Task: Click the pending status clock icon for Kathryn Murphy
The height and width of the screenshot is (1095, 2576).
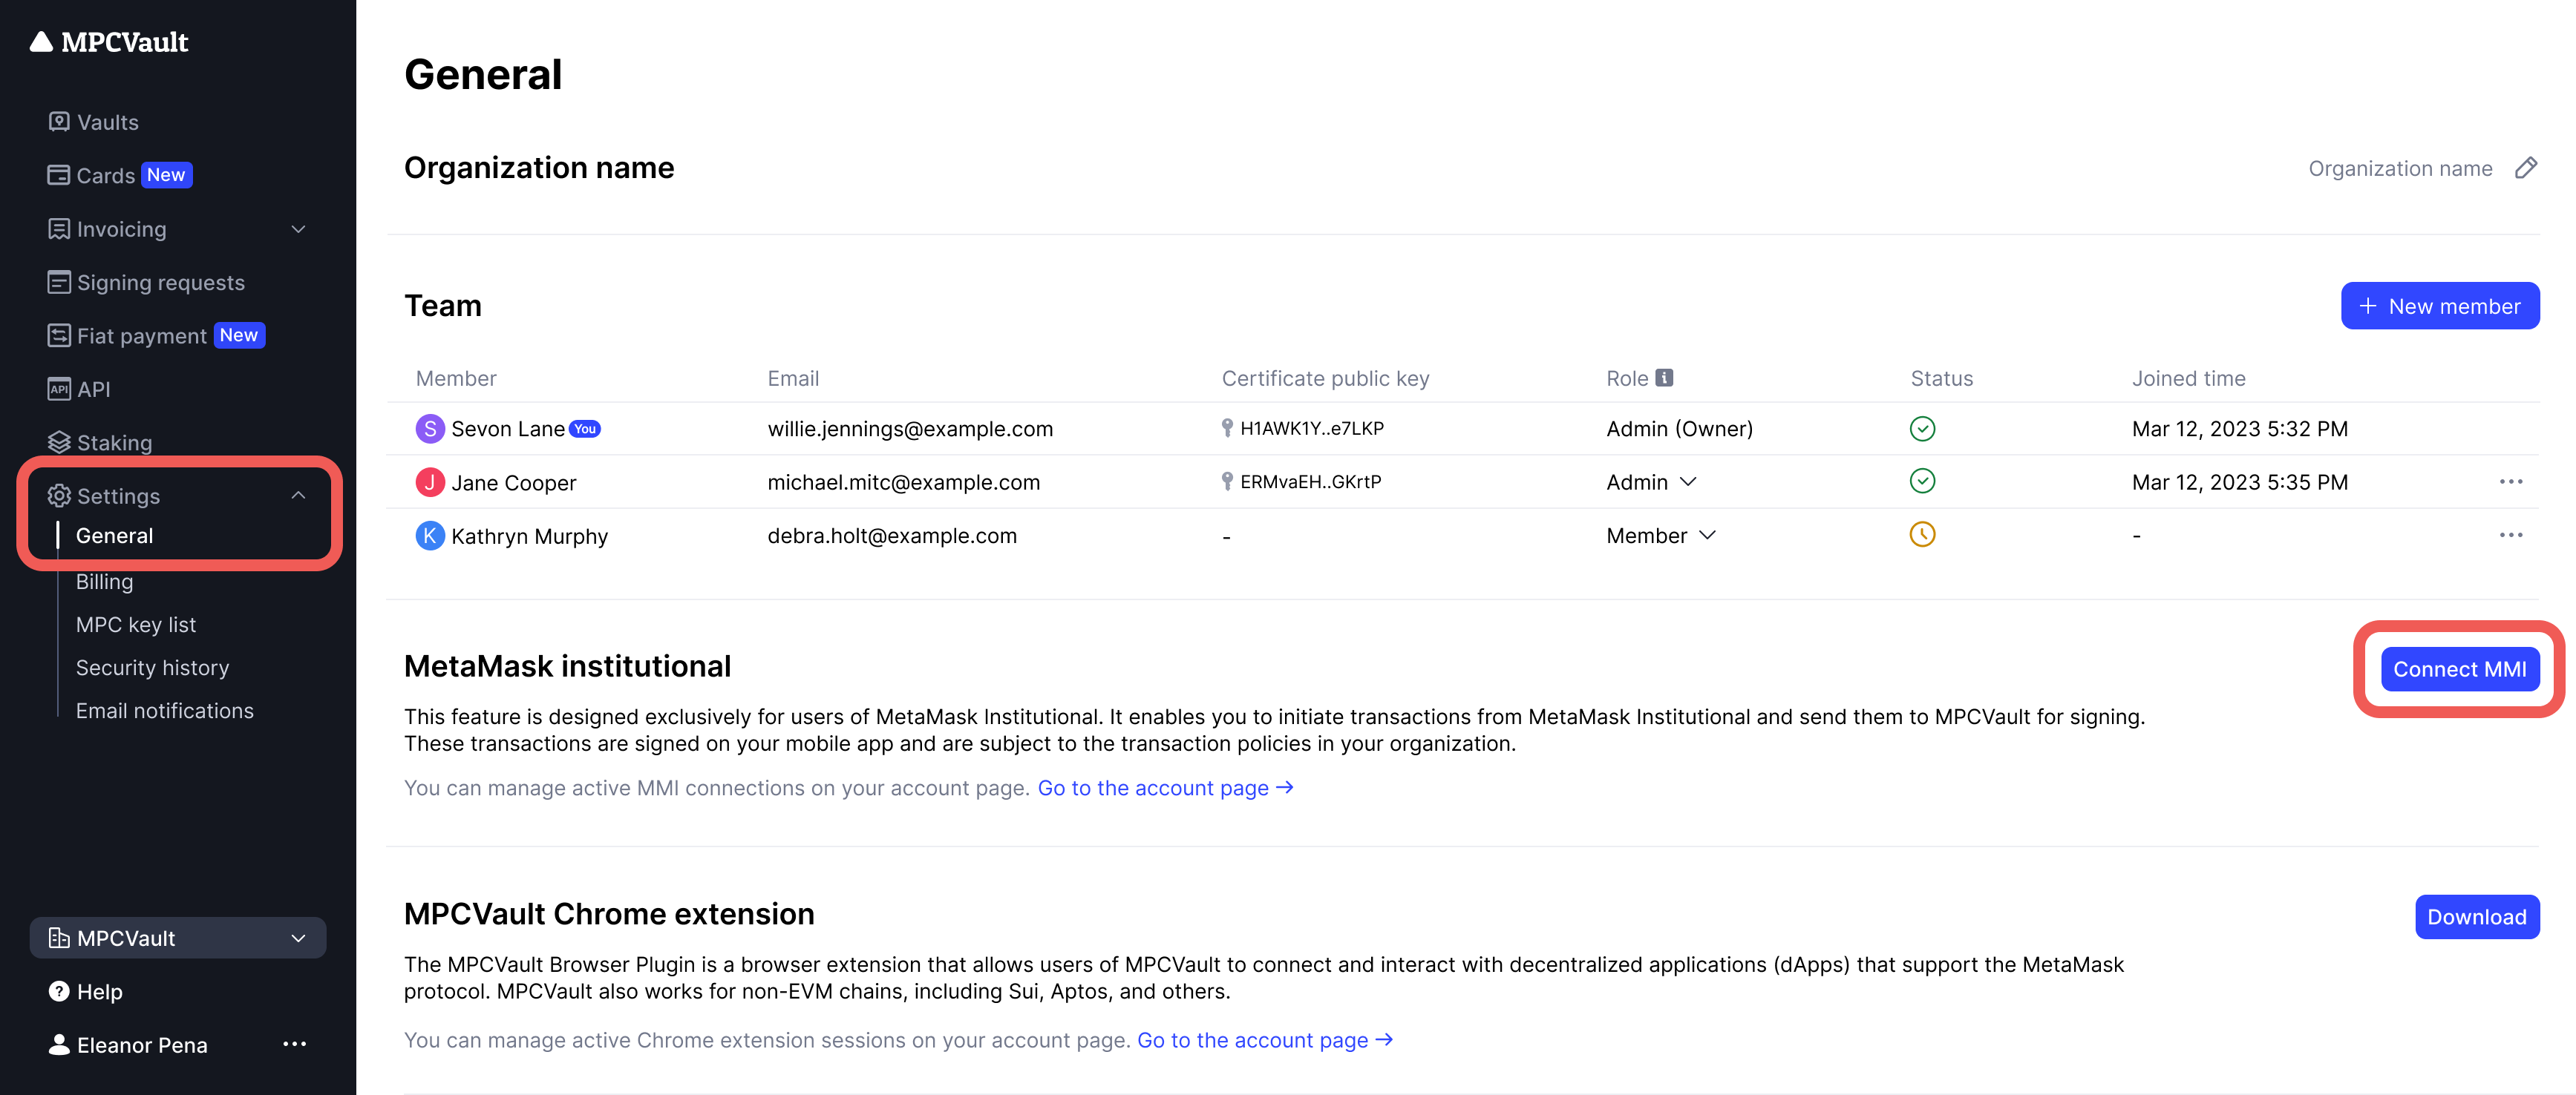Action: [x=1921, y=536]
